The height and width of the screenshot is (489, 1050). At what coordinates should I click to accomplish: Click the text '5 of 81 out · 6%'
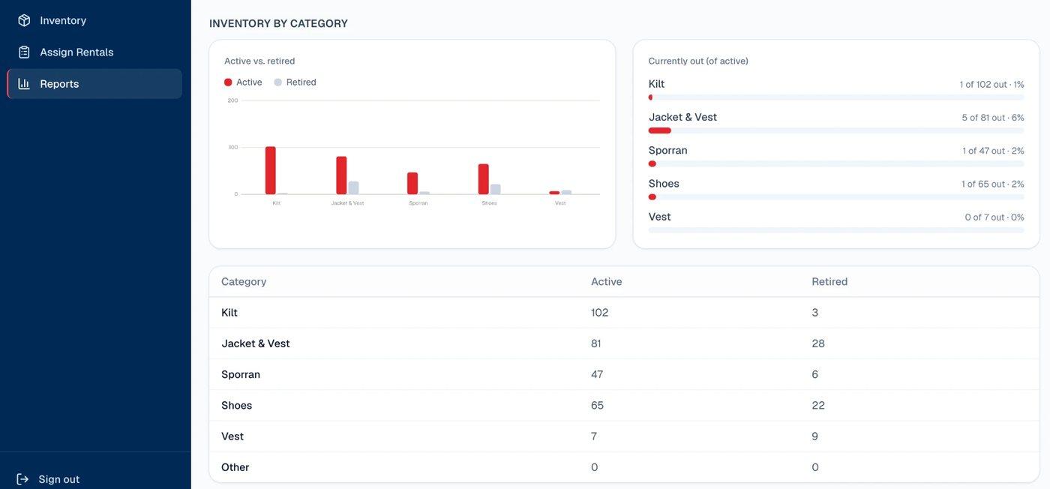pyautogui.click(x=993, y=118)
